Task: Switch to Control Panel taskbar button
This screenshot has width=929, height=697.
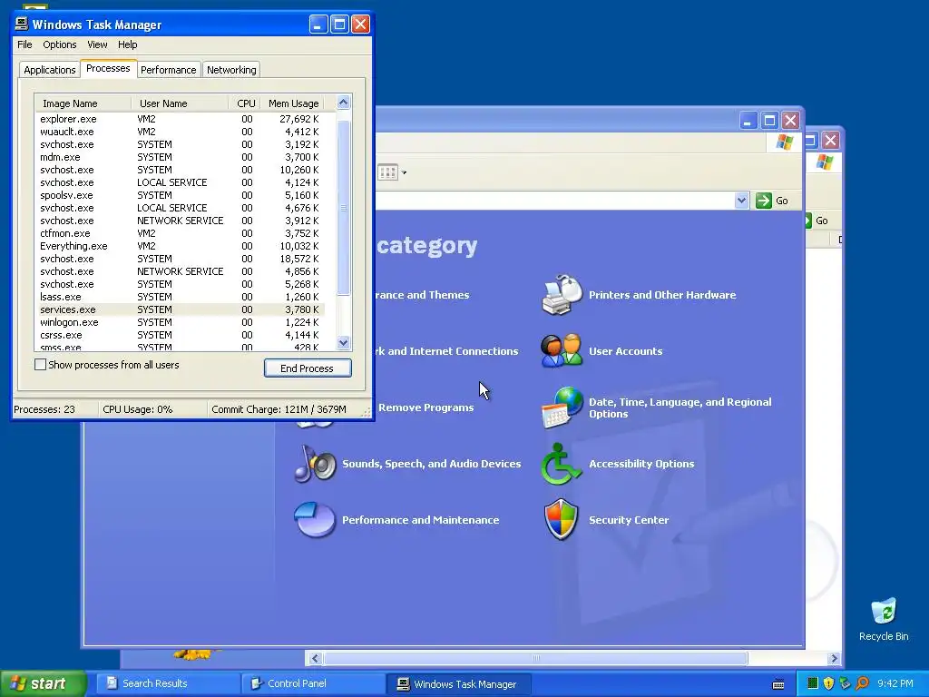Action: coord(312,683)
